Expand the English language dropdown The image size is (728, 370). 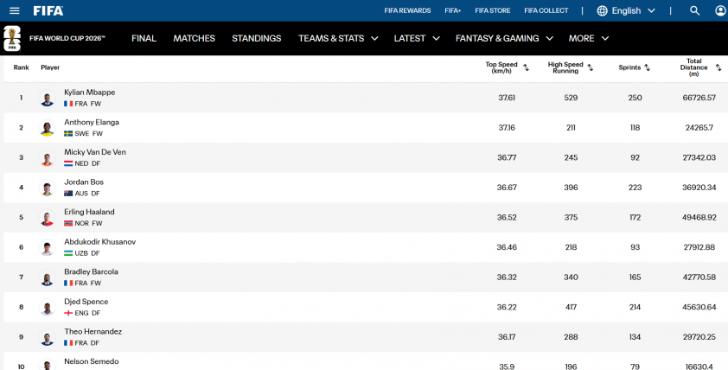[651, 10]
